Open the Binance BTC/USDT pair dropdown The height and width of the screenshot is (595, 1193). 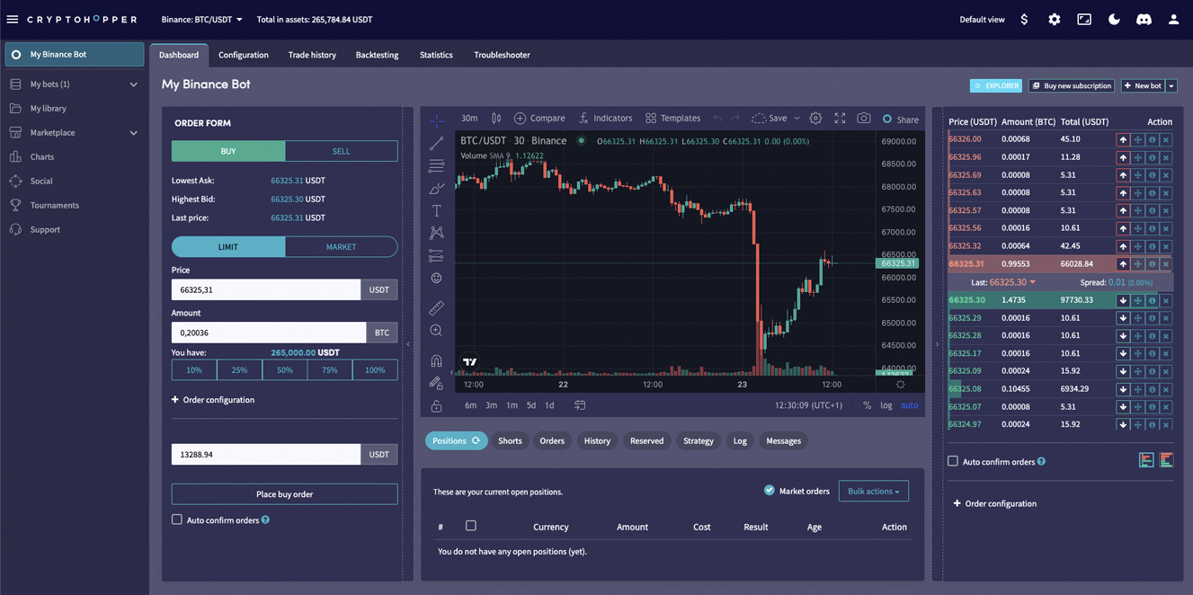pos(201,19)
